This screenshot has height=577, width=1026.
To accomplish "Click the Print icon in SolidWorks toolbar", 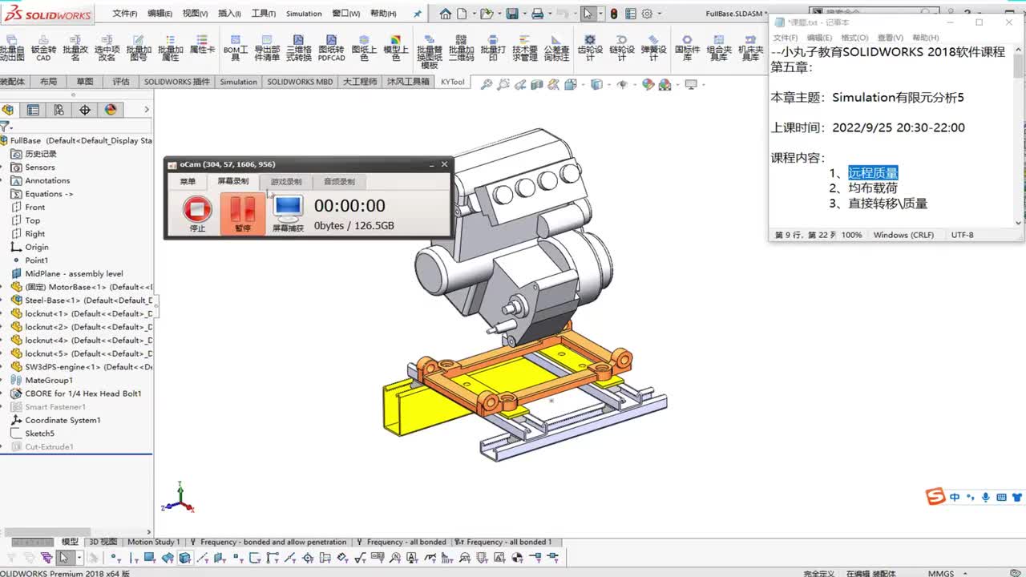I will tap(538, 14).
